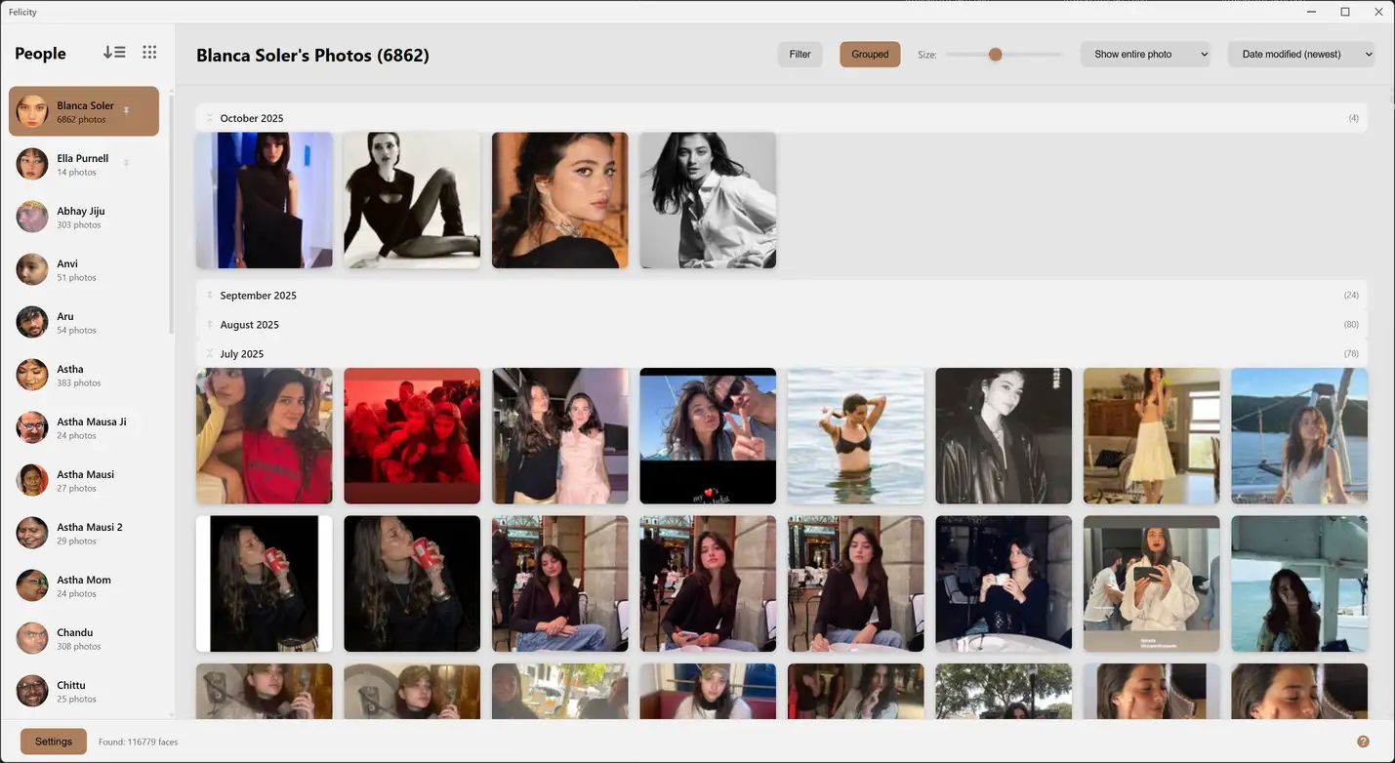Viewport: 1395px width, 763px height.
Task: Click Astha Mausa Ji's face avatar
Action: tap(32, 427)
